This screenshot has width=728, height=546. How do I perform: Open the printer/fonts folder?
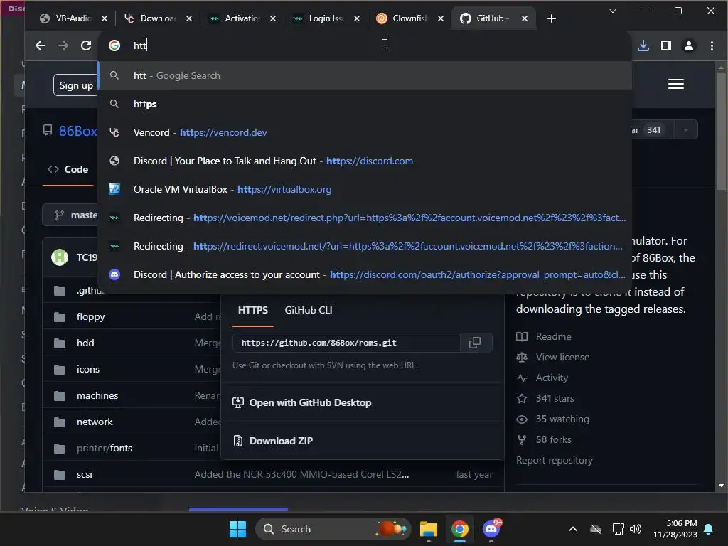coord(104,448)
